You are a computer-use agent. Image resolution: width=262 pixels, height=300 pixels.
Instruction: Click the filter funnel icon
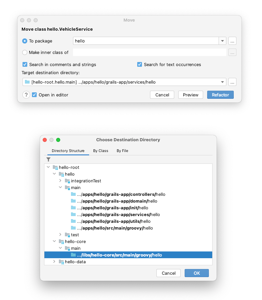tap(48, 159)
